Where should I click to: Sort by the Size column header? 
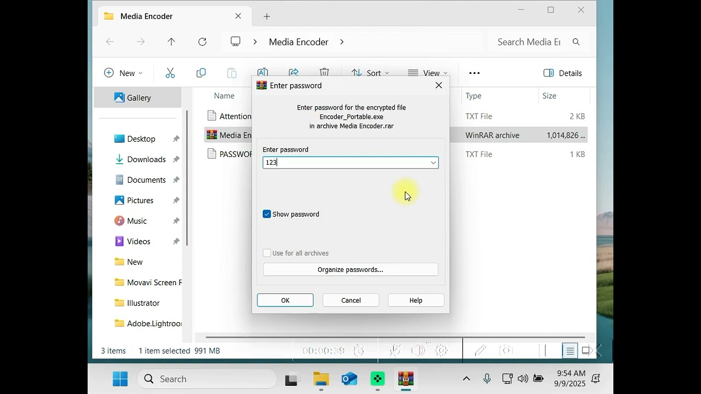549,96
